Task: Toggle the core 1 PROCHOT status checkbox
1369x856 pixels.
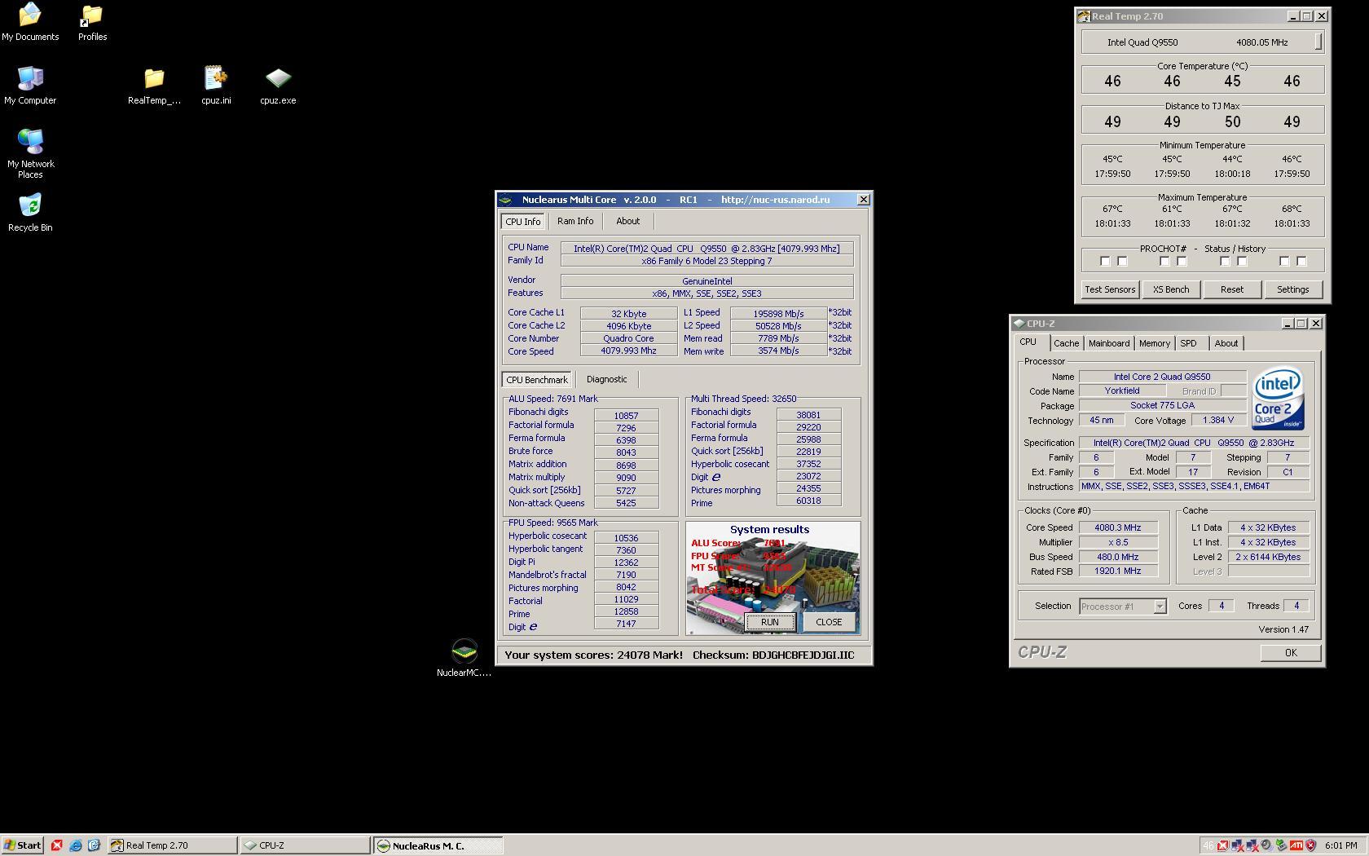Action: click(x=1105, y=262)
